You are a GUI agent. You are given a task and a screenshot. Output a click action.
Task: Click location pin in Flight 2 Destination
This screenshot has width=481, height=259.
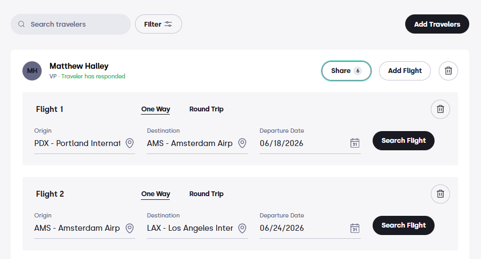click(x=242, y=228)
